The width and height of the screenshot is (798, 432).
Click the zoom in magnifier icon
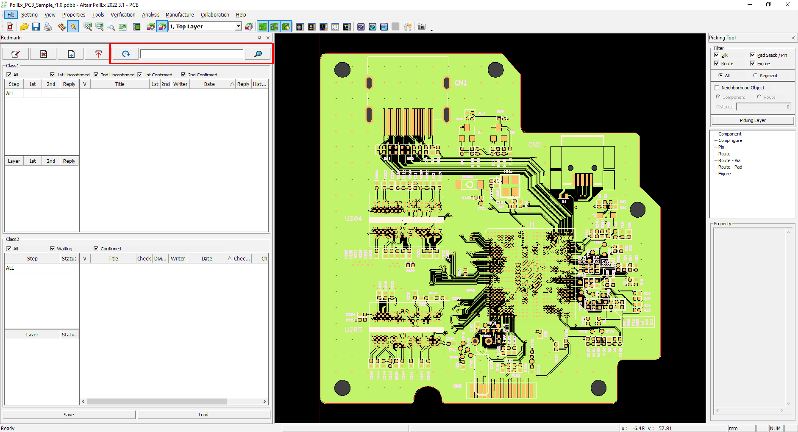click(87, 27)
